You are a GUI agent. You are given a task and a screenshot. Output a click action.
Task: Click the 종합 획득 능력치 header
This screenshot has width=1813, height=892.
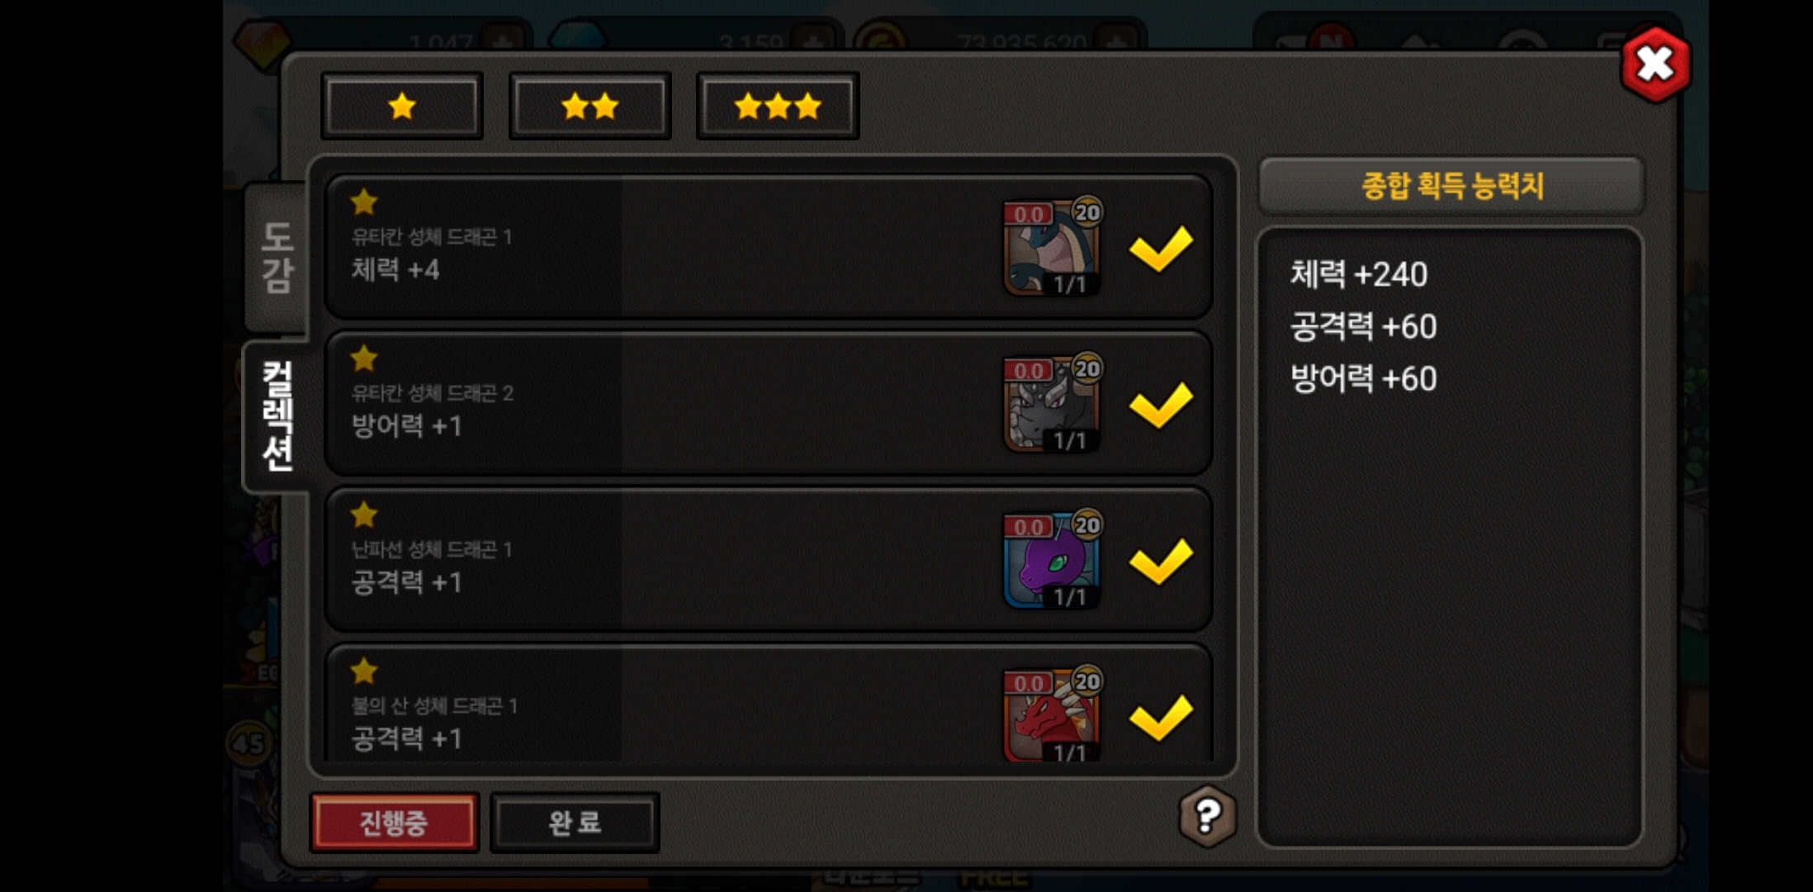coord(1451,185)
